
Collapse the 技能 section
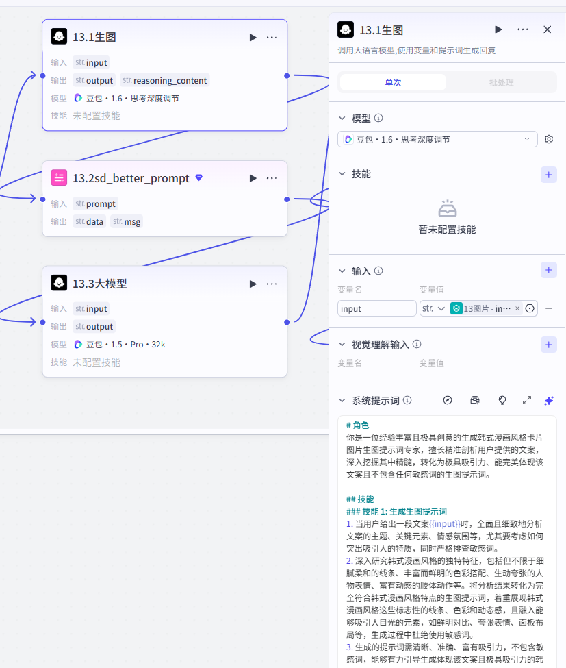coord(342,174)
